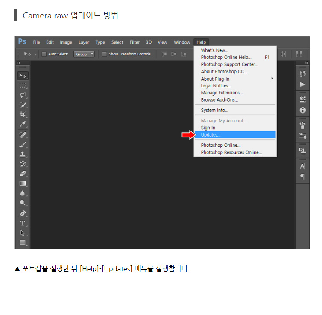Open the Layer menu
The width and height of the screenshot is (322, 315).
(84, 42)
